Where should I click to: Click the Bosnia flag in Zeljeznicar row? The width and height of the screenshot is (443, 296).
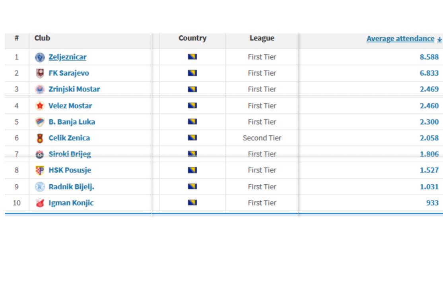click(x=192, y=57)
